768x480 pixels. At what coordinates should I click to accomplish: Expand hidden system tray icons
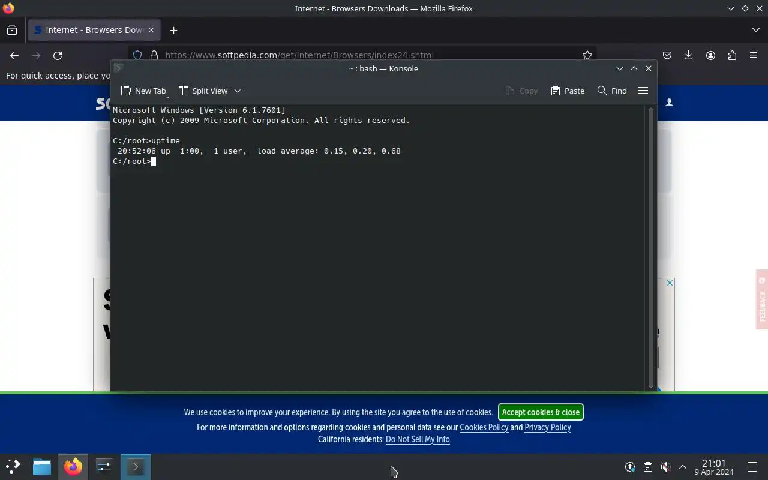click(x=683, y=467)
